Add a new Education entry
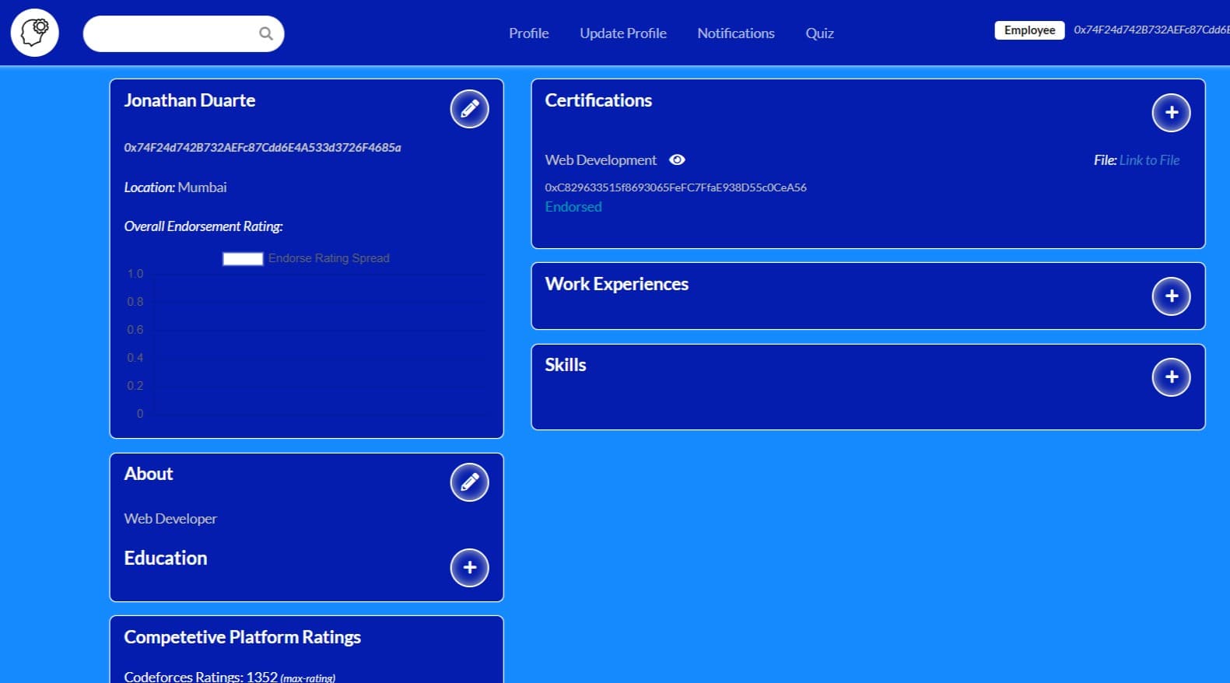The image size is (1230, 683). 470,568
